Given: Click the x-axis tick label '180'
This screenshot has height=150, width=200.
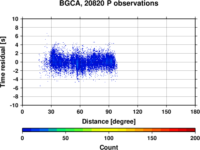Looking at the screenshot, I should point(195,112).
